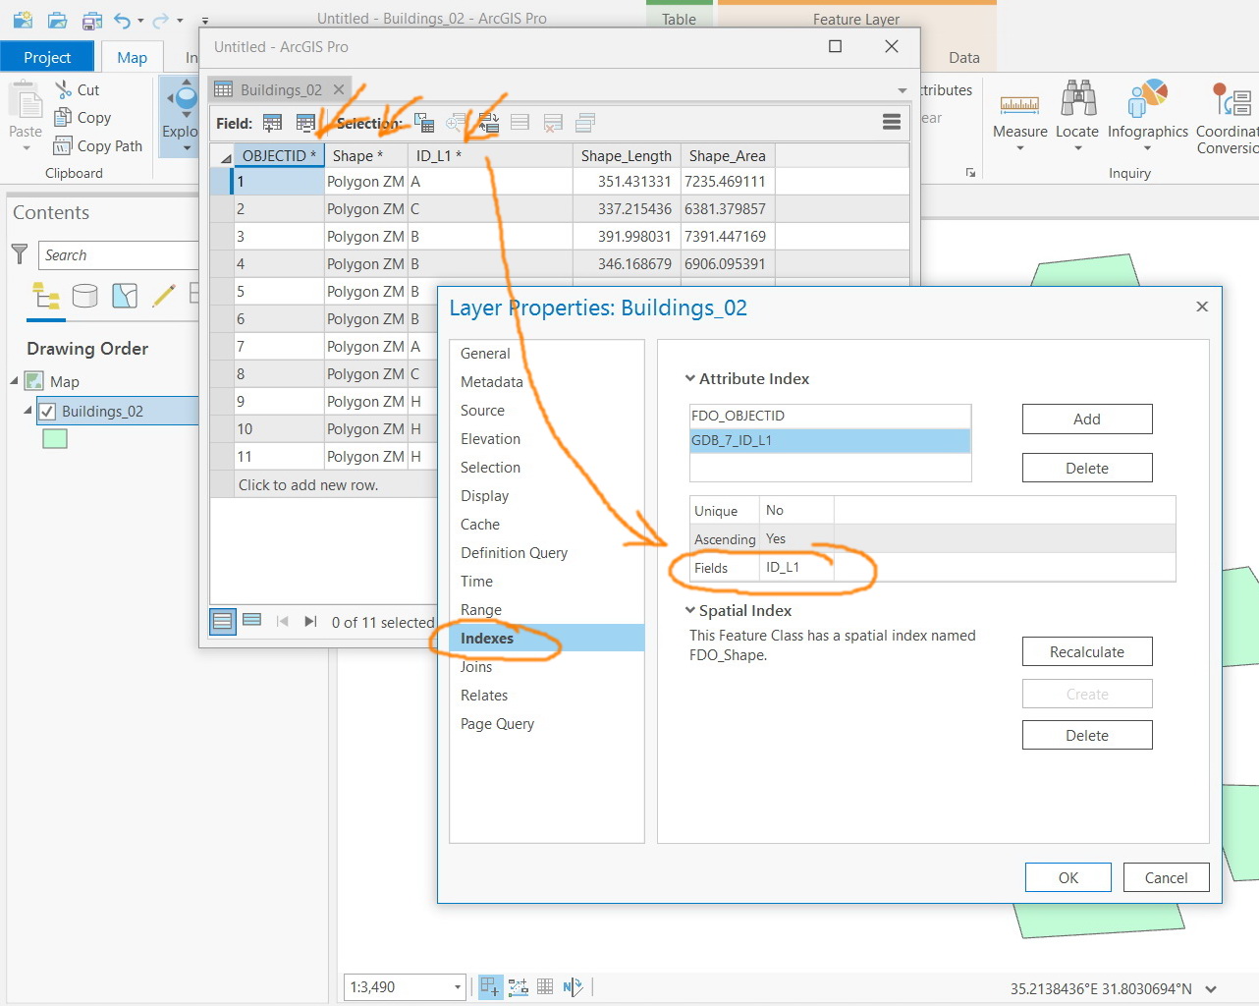This screenshot has width=1259, height=1006.
Task: Click the New Project icon in quick access toolbar
Action: point(23,20)
